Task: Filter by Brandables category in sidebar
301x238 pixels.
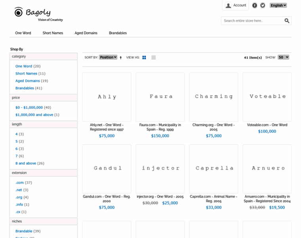Action: click(x=25, y=88)
